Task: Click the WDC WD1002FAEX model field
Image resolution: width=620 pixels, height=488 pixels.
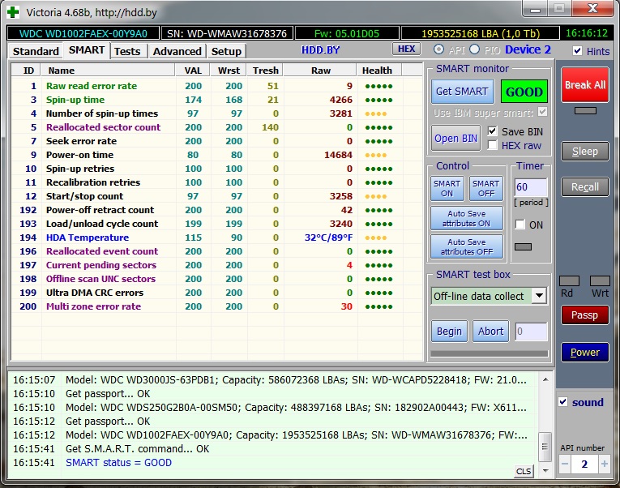Action: [x=83, y=33]
